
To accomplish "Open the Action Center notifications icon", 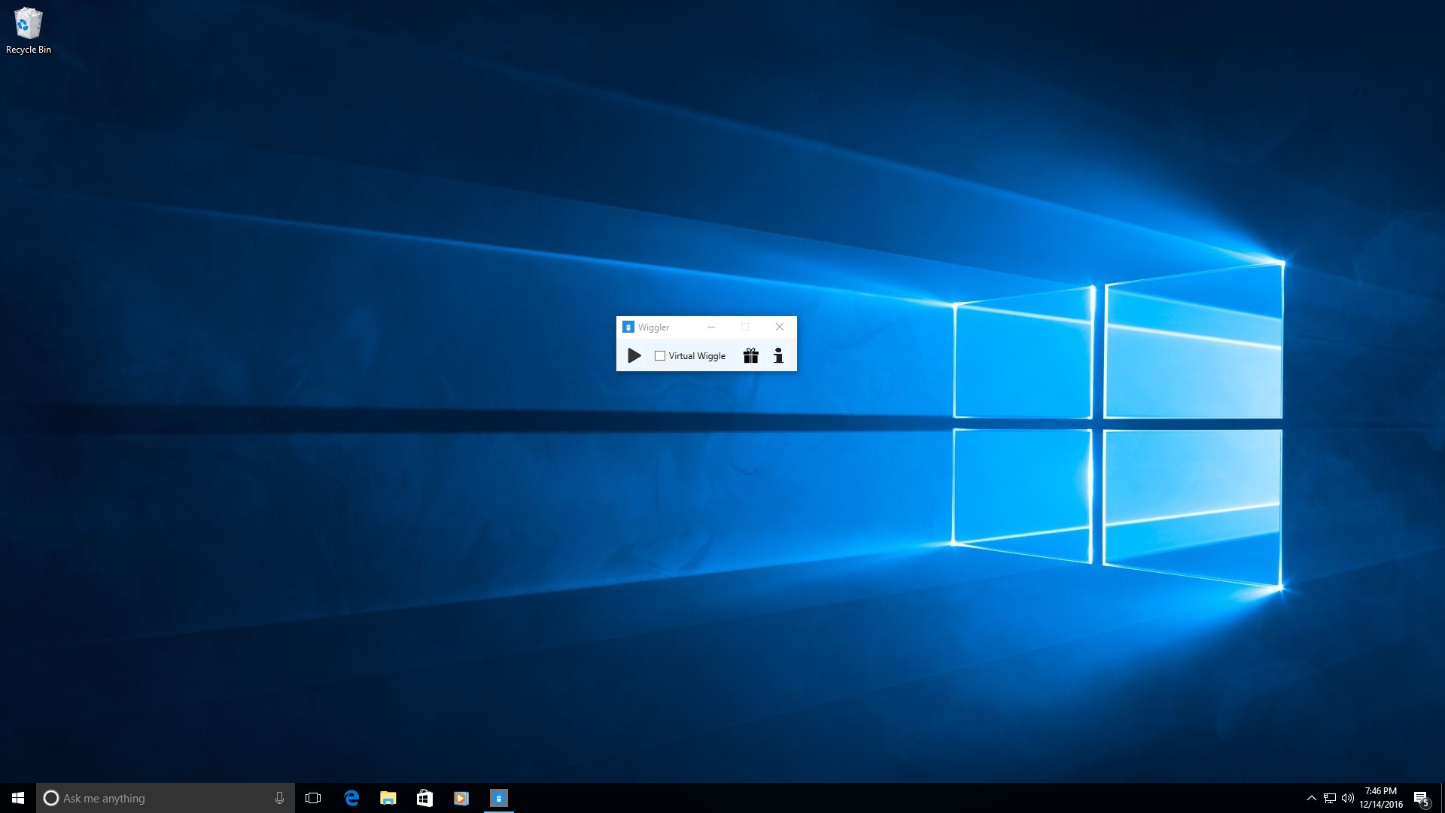I will (1422, 798).
